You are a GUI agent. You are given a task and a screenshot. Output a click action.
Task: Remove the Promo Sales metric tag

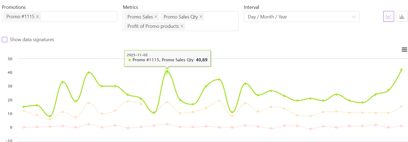[x=156, y=17]
